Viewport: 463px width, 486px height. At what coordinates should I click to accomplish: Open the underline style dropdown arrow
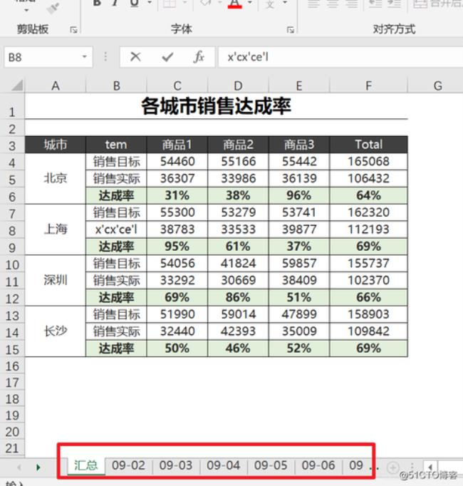[150, 3]
